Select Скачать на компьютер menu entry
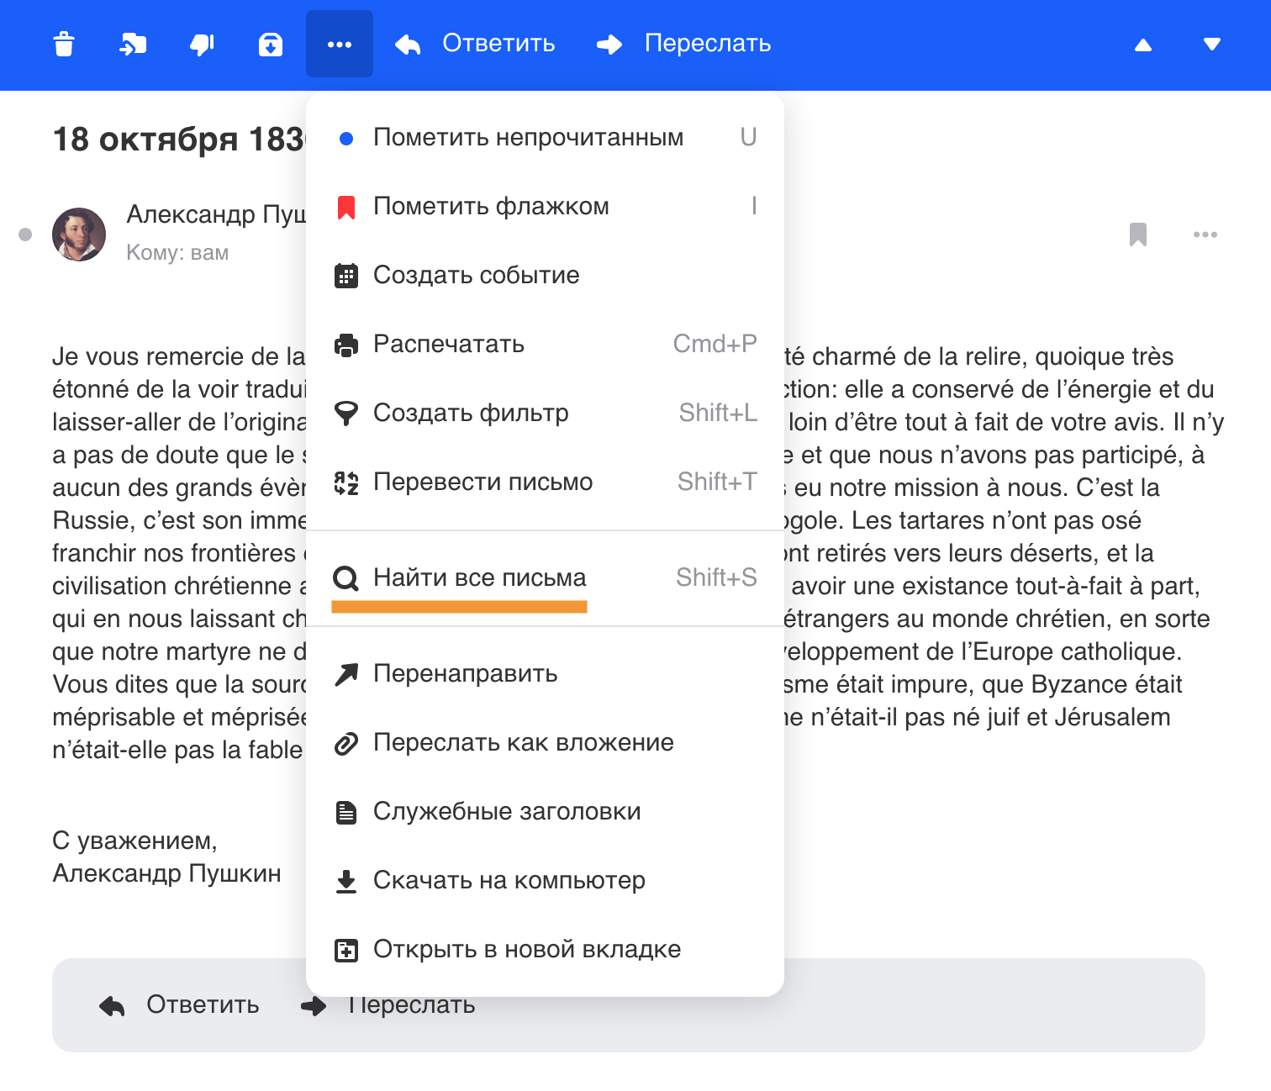 pos(545,880)
